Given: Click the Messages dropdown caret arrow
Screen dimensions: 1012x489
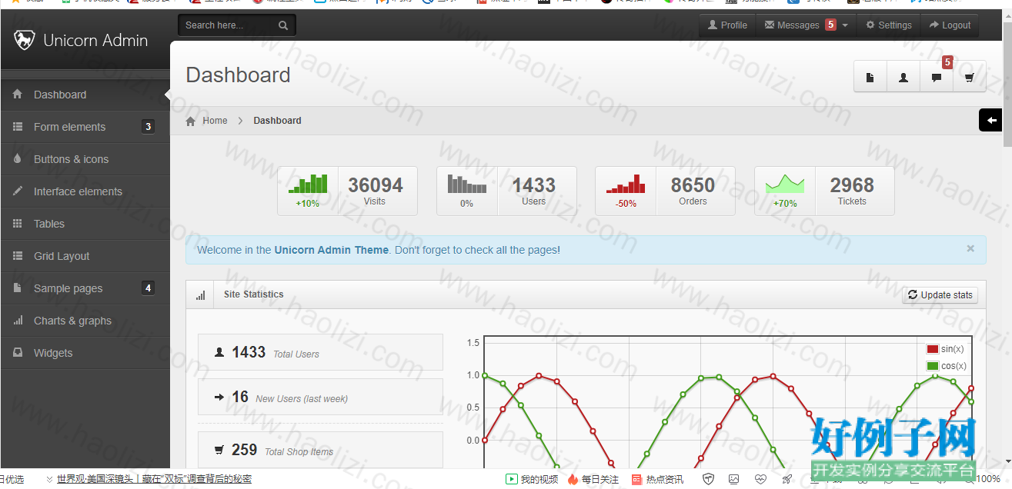Looking at the screenshot, I should (845, 25).
